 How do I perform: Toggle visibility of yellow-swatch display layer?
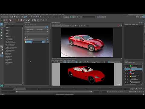click(125, 77)
